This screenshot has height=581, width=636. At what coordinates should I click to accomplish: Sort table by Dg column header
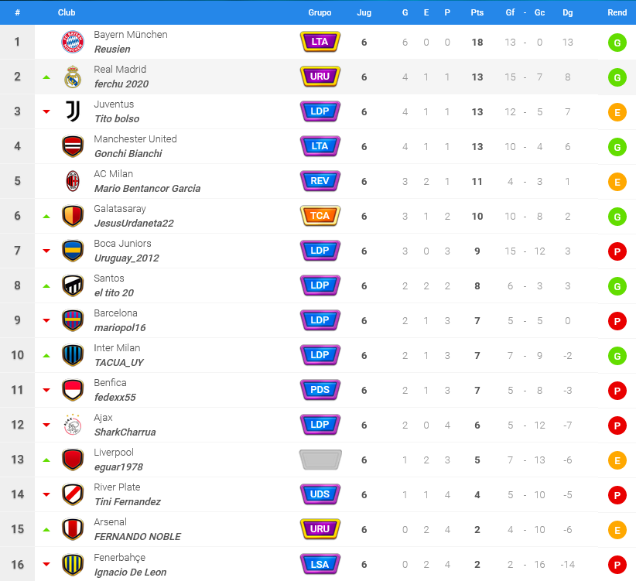[567, 12]
